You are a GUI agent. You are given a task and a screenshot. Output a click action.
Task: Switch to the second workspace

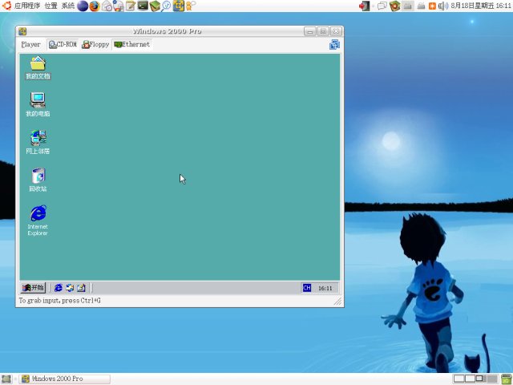(471, 379)
